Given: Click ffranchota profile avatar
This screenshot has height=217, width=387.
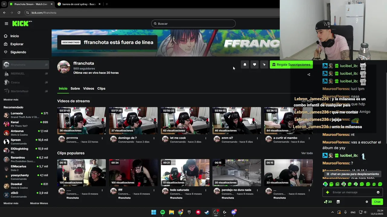Looking at the screenshot, I should point(64,67).
